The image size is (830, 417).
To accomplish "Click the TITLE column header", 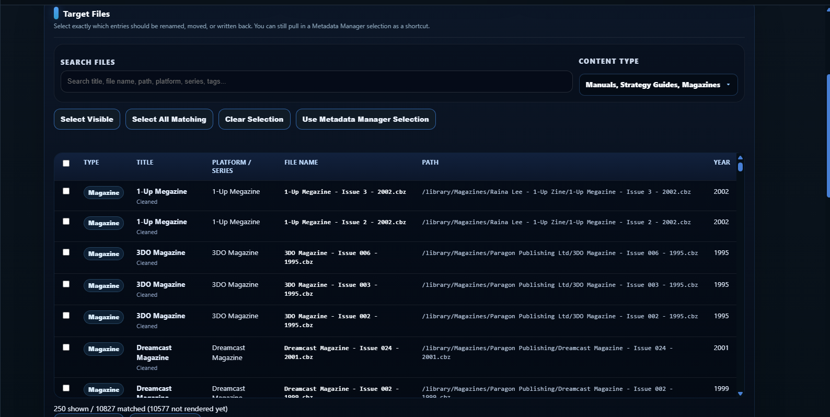I will [x=145, y=163].
